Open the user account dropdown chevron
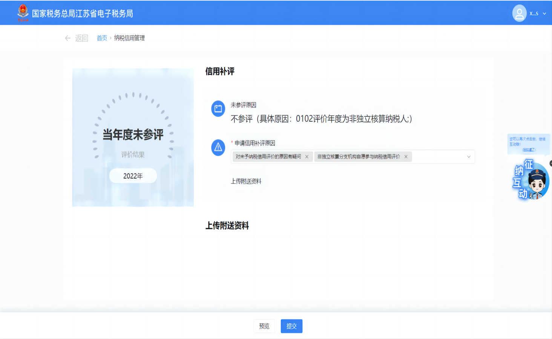Image resolution: width=552 pixels, height=339 pixels. (544, 14)
